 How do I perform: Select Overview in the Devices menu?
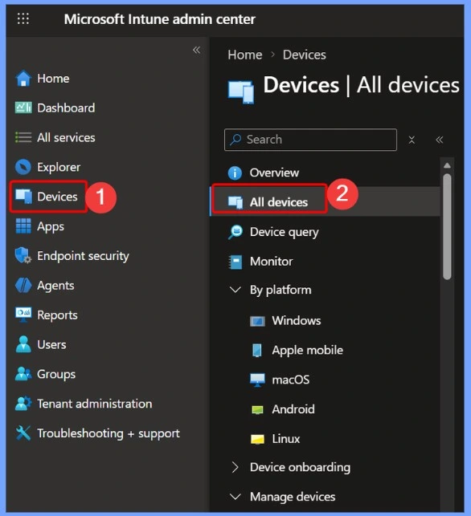[274, 173]
